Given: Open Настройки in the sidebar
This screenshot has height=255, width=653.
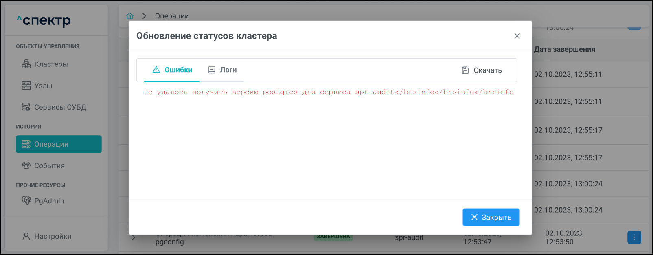Looking at the screenshot, I should click(53, 236).
